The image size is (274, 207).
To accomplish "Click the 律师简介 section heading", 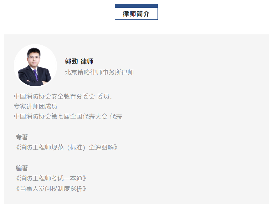I will pyautogui.click(x=136, y=14).
